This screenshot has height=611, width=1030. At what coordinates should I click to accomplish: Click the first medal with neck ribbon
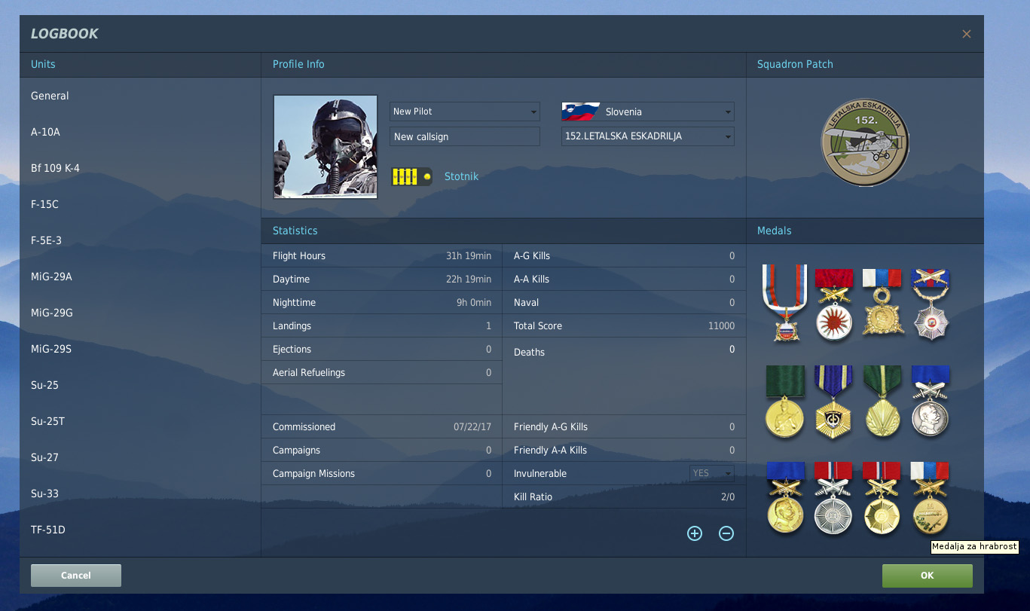[784, 304]
